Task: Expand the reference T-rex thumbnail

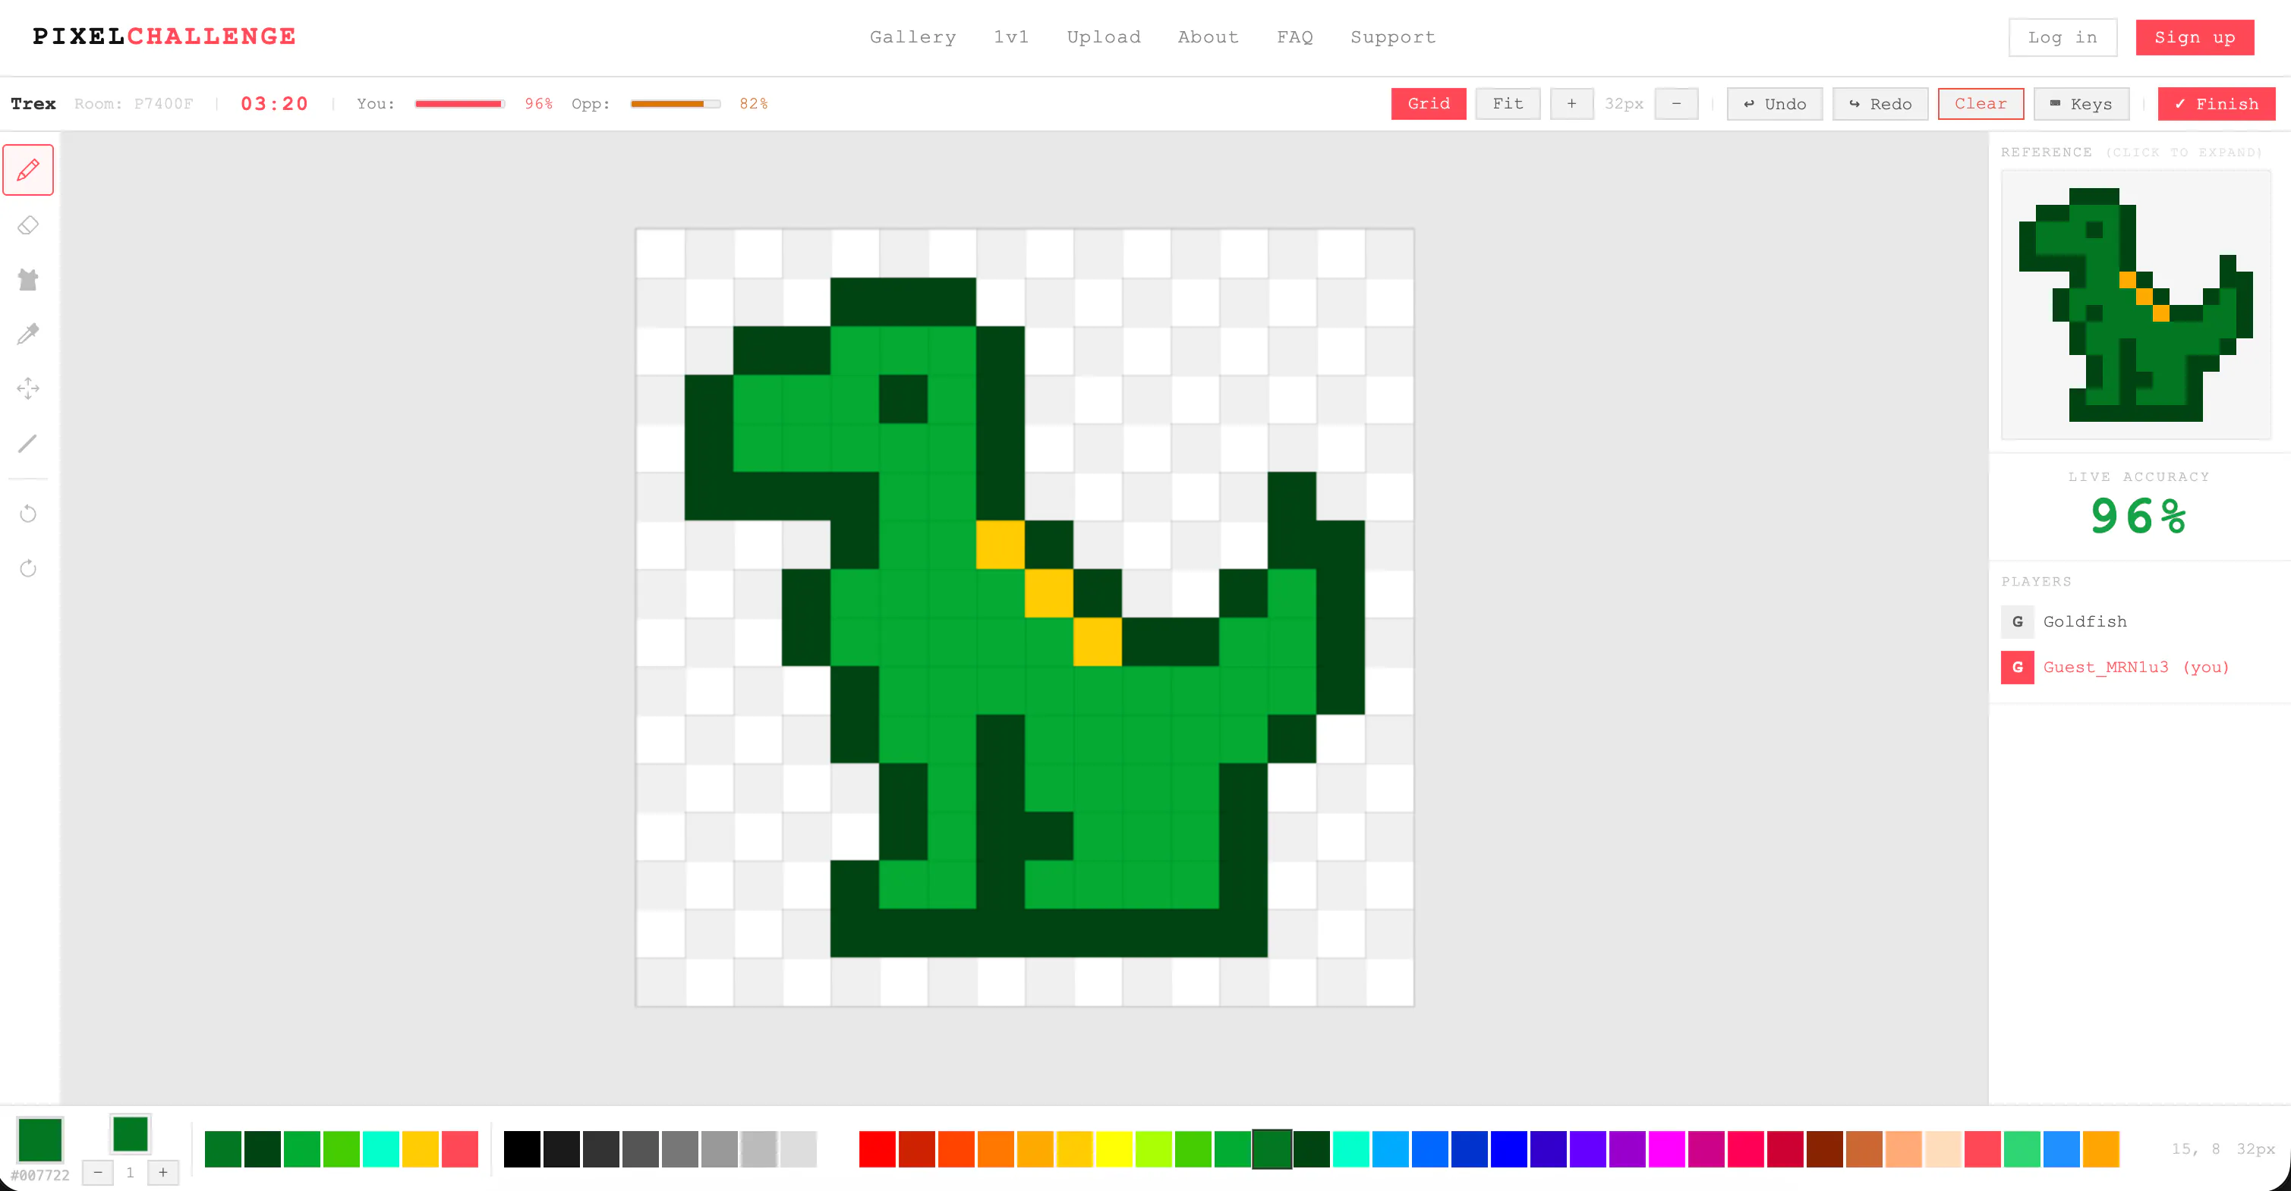Action: (x=2135, y=305)
